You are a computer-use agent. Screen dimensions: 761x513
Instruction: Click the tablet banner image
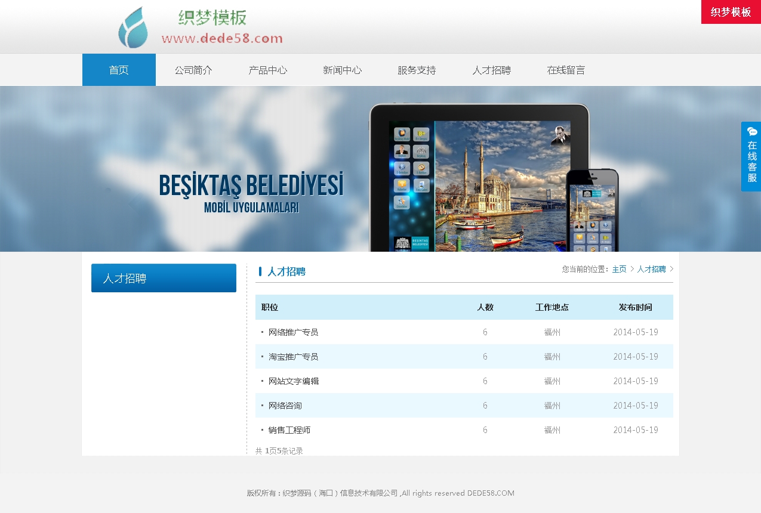point(479,178)
